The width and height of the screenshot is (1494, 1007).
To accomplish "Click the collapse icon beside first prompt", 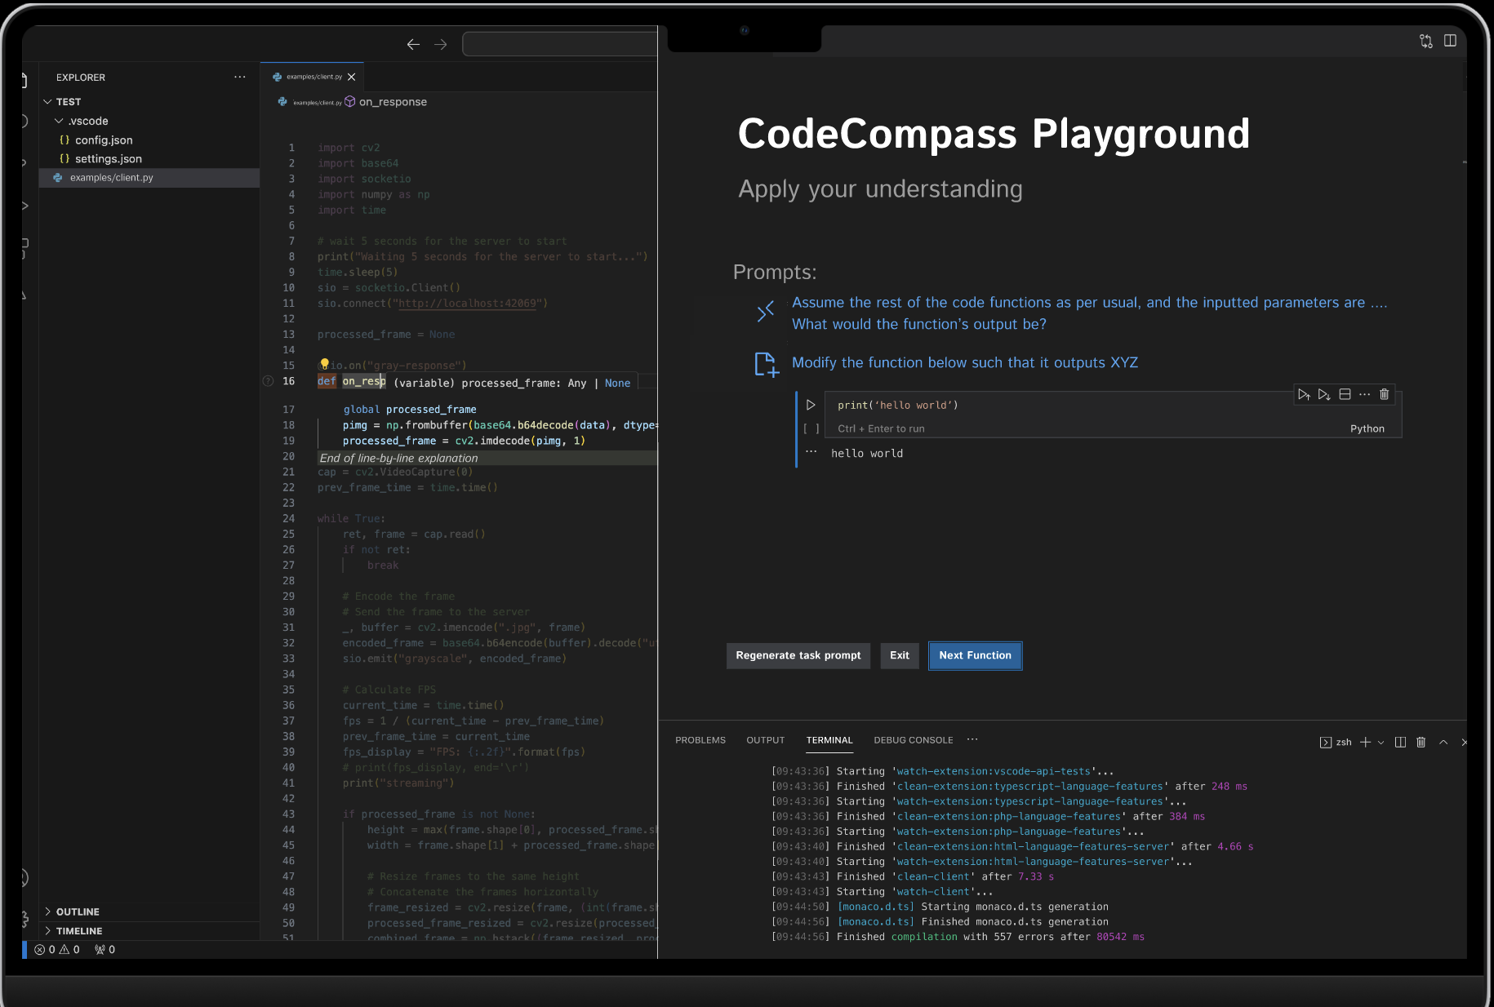I will coord(765,312).
